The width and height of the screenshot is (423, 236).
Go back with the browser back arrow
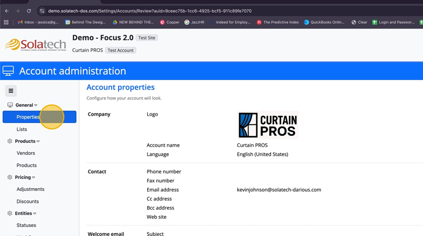pos(7,11)
